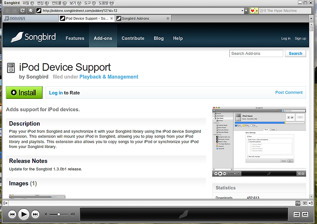The image size is (317, 224).
Task: Toggle the right display pane icon
Action: pyautogui.click(x=310, y=203)
